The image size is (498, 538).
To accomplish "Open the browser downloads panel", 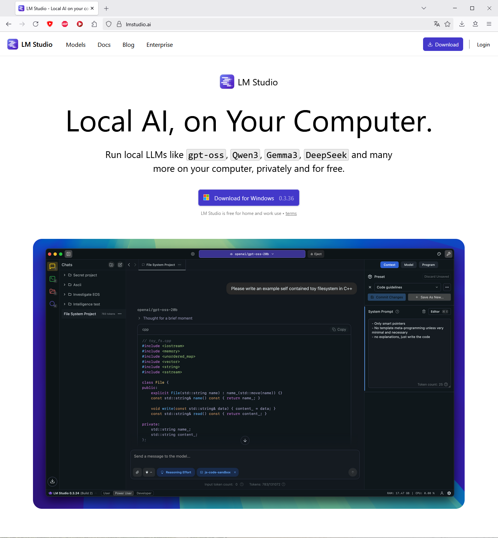I will click(x=462, y=24).
